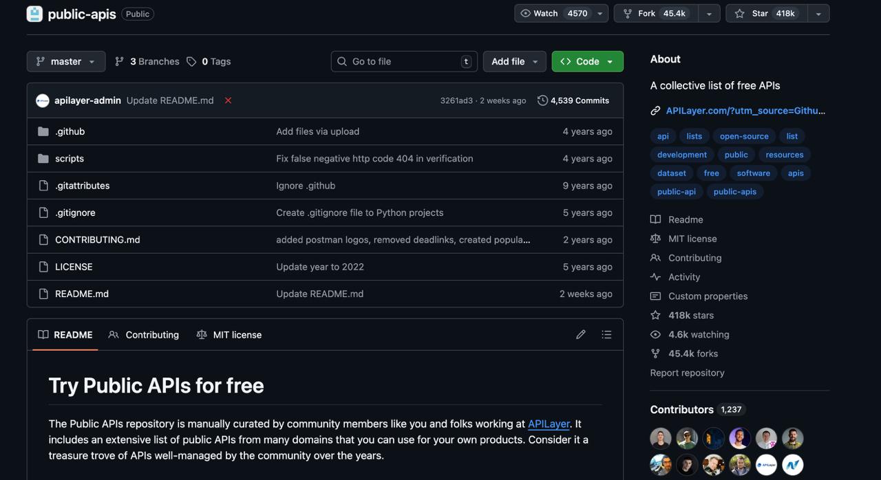Screen dimensions: 881x480
Task: Open the green Code dropdown
Action: [587, 61]
